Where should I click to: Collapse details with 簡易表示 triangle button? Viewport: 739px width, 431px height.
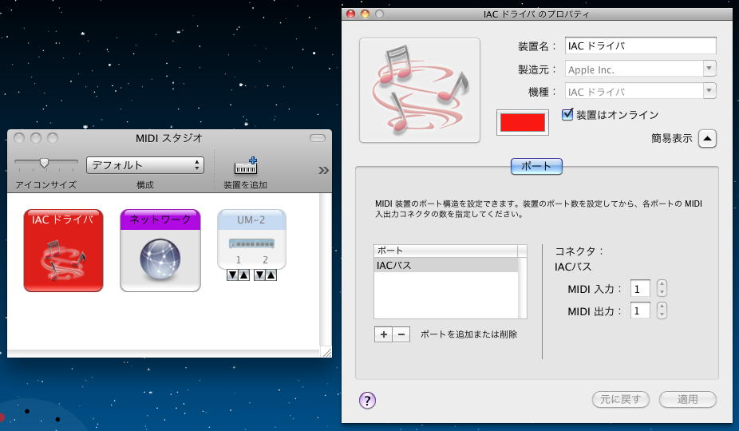click(707, 138)
